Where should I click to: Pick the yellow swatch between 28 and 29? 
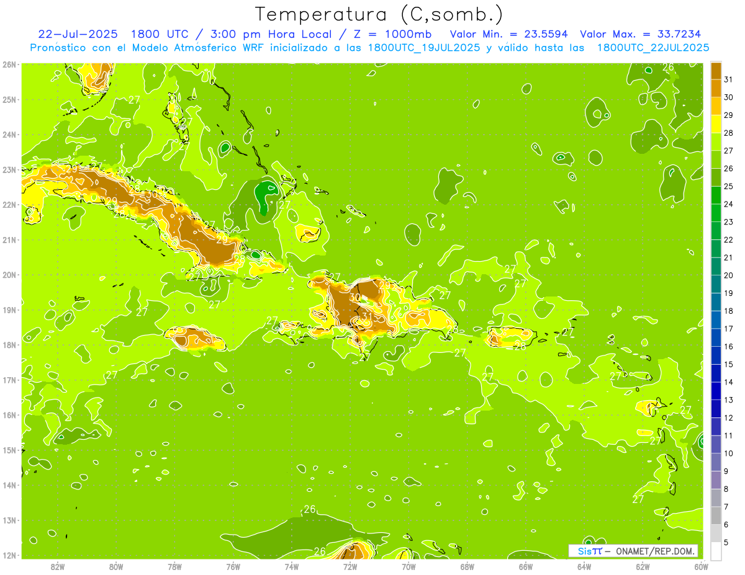pos(716,124)
